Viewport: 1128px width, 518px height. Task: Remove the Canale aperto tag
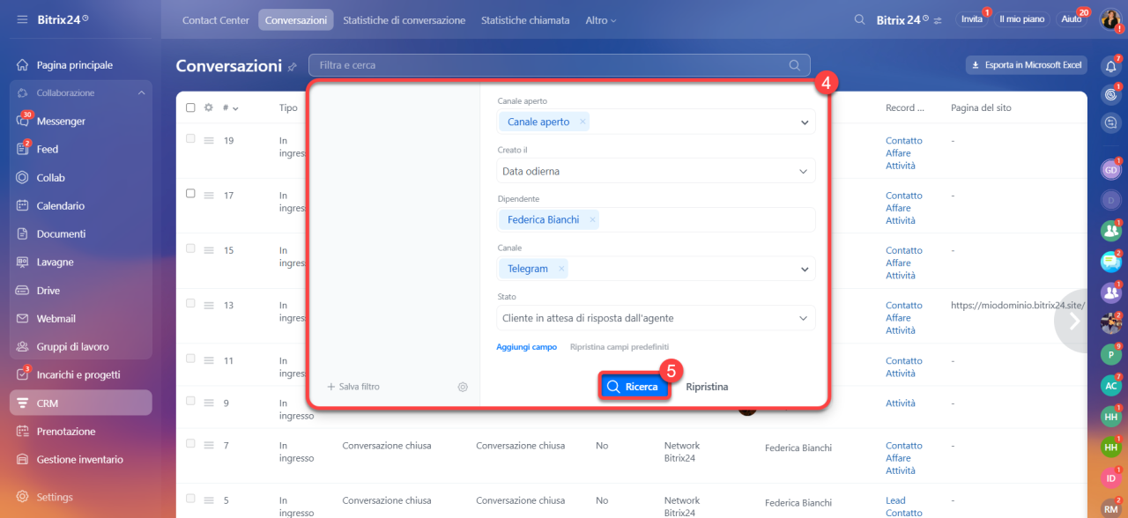click(583, 122)
